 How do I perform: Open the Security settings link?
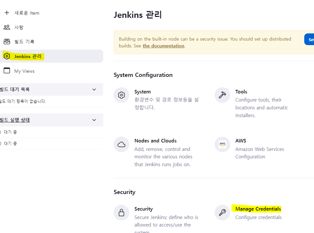tap(144, 209)
